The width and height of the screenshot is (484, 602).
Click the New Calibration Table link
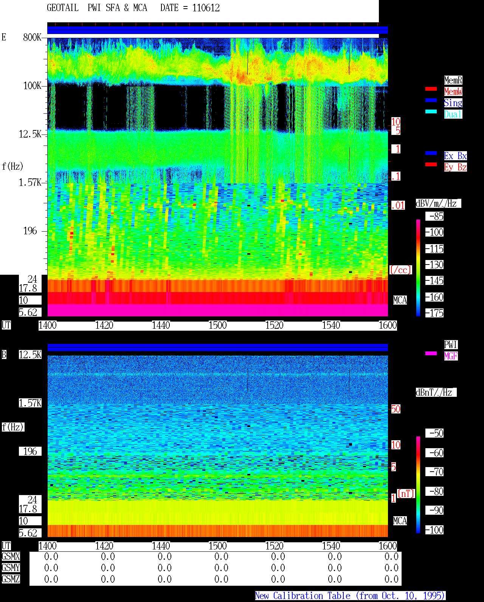coord(350,596)
